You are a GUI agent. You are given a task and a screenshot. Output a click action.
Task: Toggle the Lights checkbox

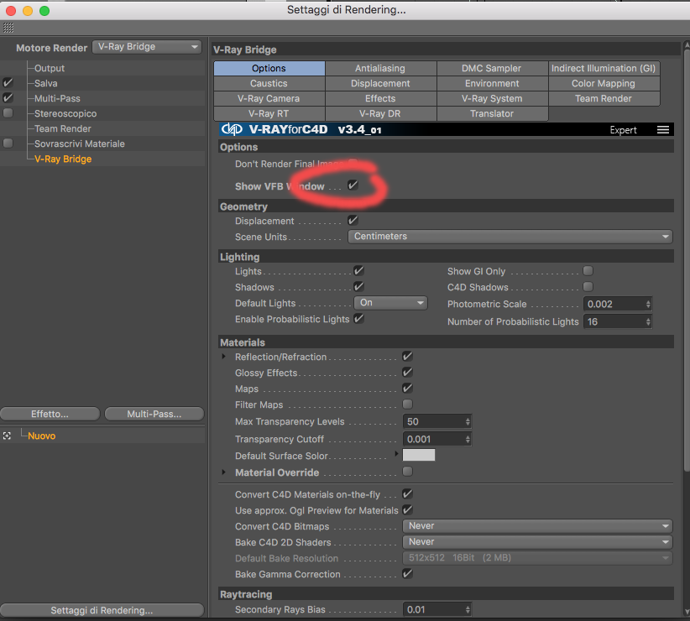pyautogui.click(x=358, y=270)
